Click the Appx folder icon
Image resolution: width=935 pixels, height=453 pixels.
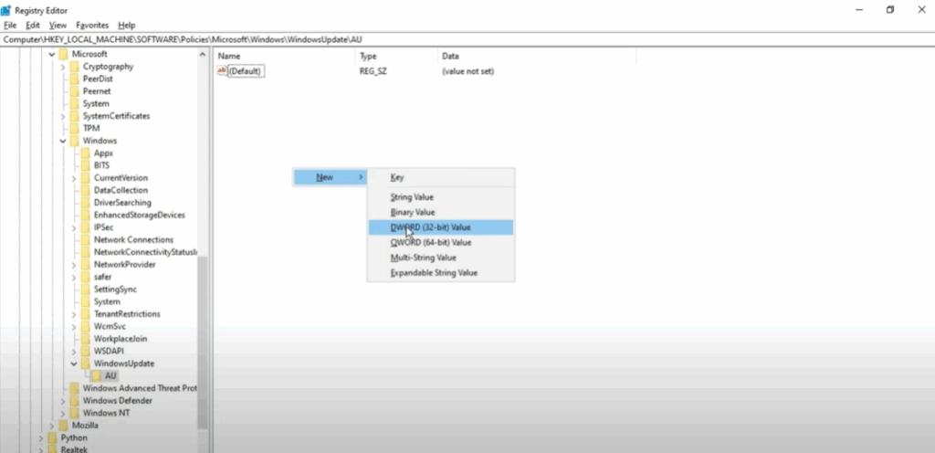pyautogui.click(x=85, y=153)
